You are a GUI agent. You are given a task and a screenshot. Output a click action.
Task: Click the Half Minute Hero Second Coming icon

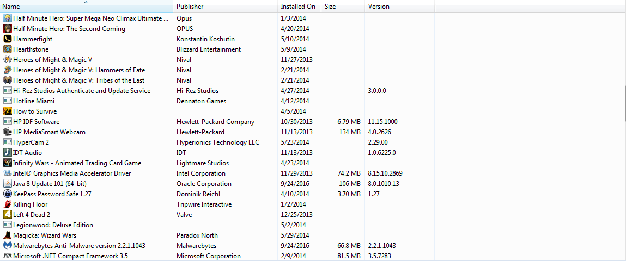pyautogui.click(x=7, y=29)
